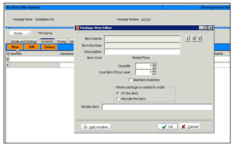
Task: Click the ItemNum column header
Action: 34,54
